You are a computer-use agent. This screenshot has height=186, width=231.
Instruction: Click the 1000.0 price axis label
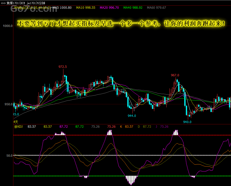point(8,26)
